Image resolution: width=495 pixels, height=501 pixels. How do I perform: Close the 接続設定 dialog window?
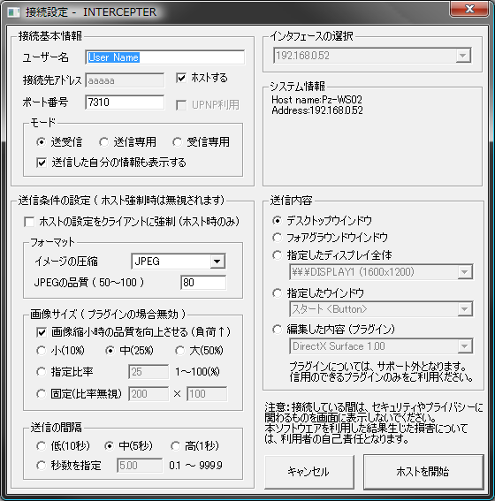(x=469, y=9)
